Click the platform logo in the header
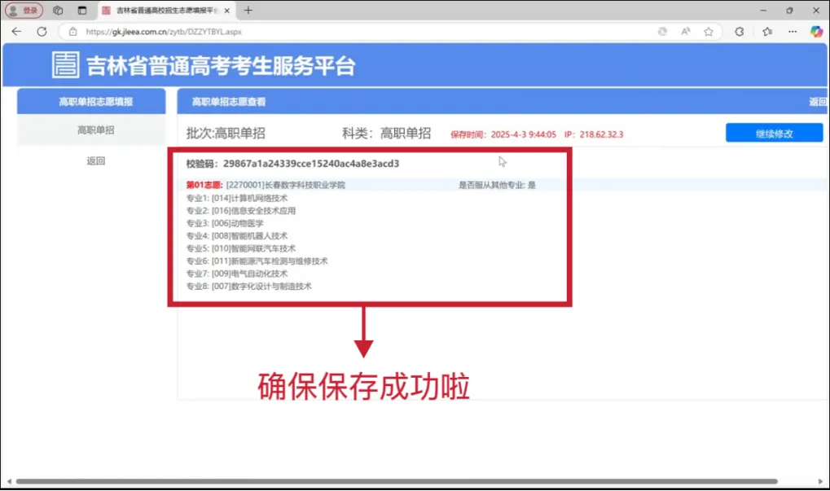Viewport: 830px width, 491px height. (x=65, y=65)
